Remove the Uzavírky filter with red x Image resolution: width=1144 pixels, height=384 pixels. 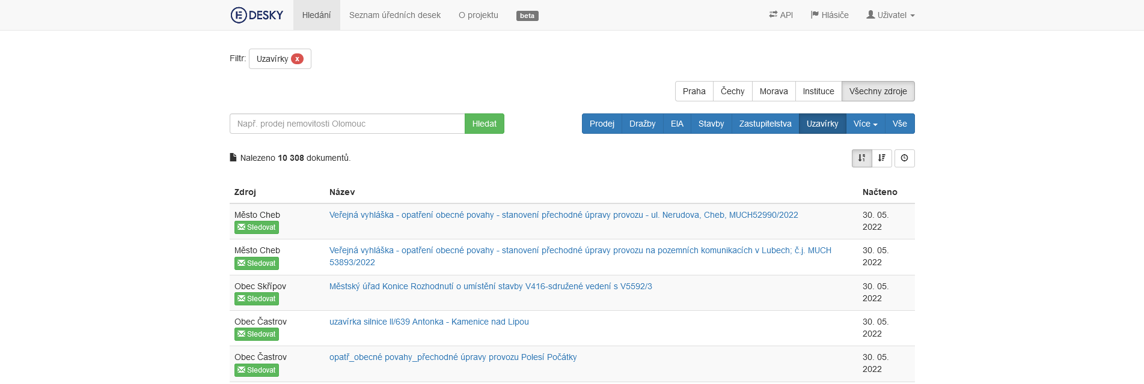[297, 59]
